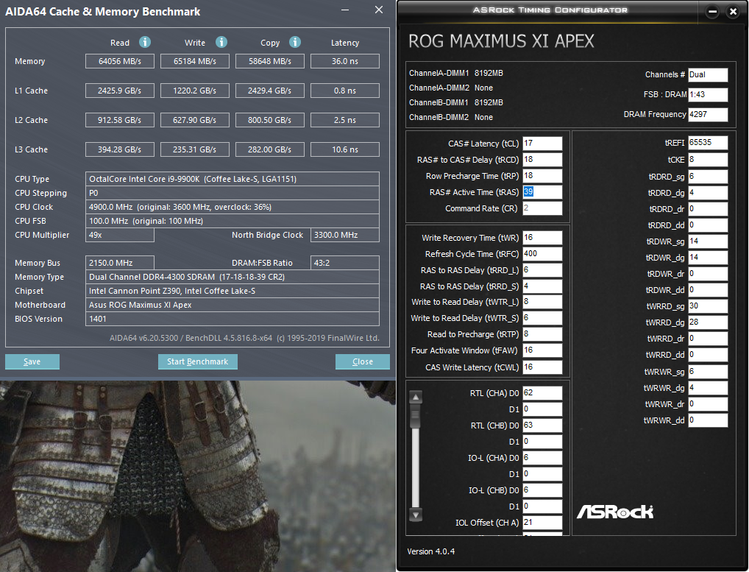This screenshot has height=572, width=749.
Task: Click the DRAM Frequency 4297 field
Action: (708, 115)
